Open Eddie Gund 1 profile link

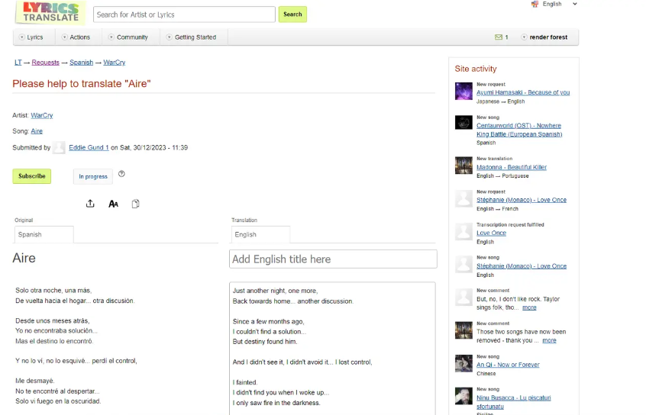click(x=89, y=147)
